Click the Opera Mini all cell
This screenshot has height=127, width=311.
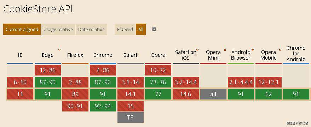[213, 94]
